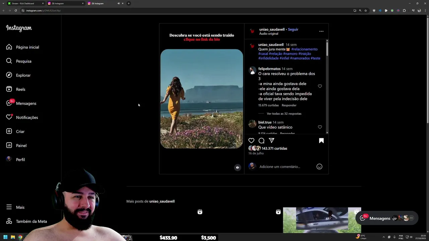Open Chrome's three-dot menu

point(425,10)
